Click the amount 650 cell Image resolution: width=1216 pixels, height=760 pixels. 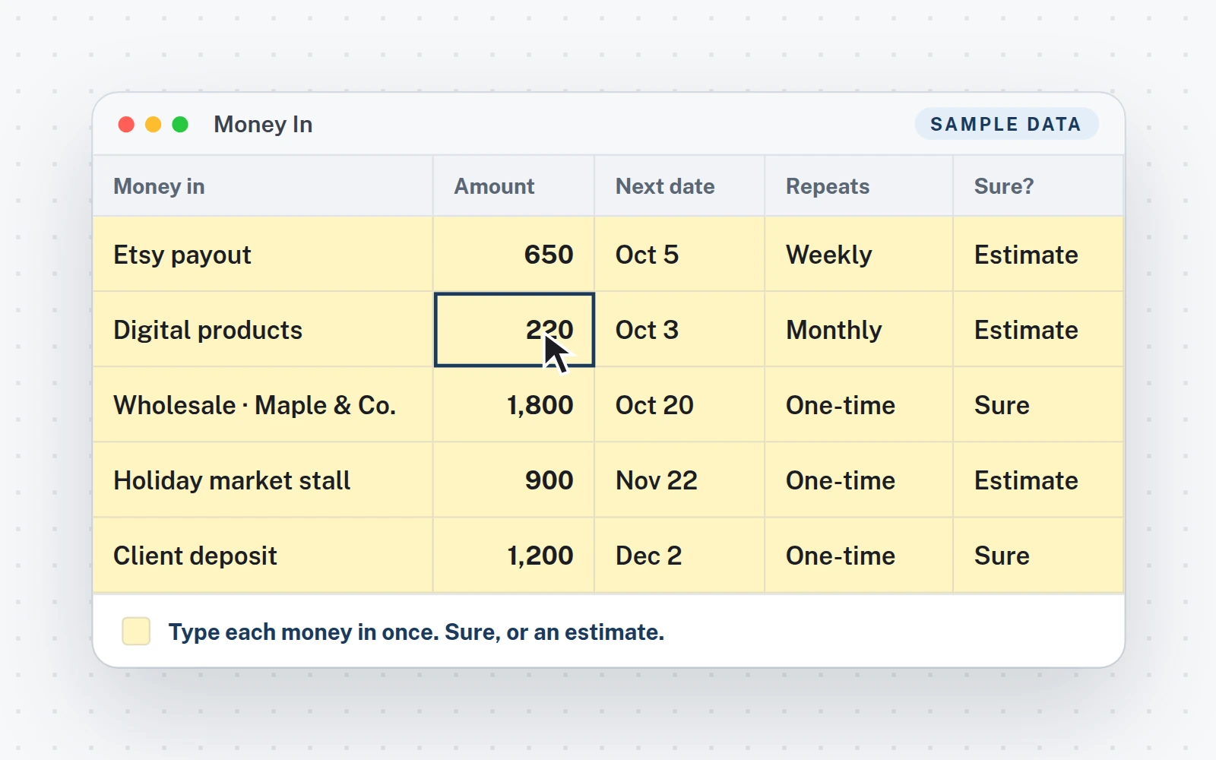(x=514, y=255)
